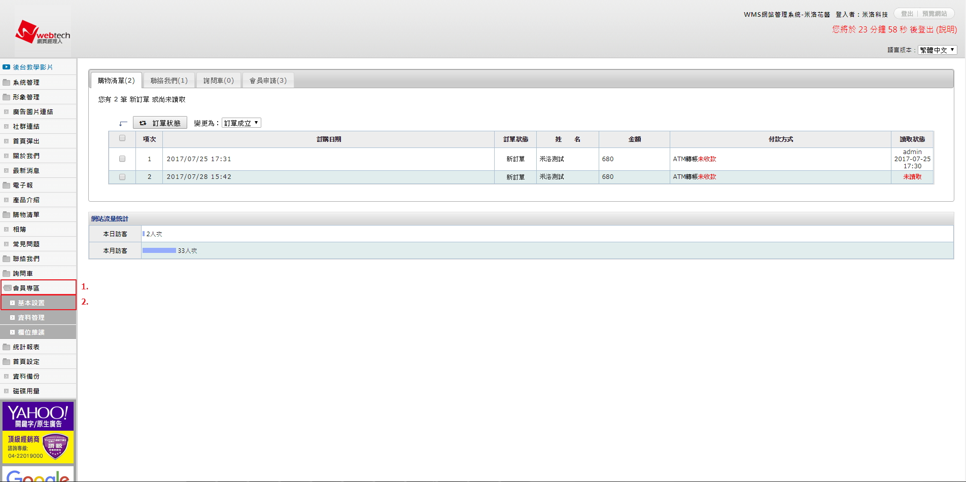Image resolution: width=966 pixels, height=482 pixels.
Task: Click the 登出 logout link
Action: 907,14
